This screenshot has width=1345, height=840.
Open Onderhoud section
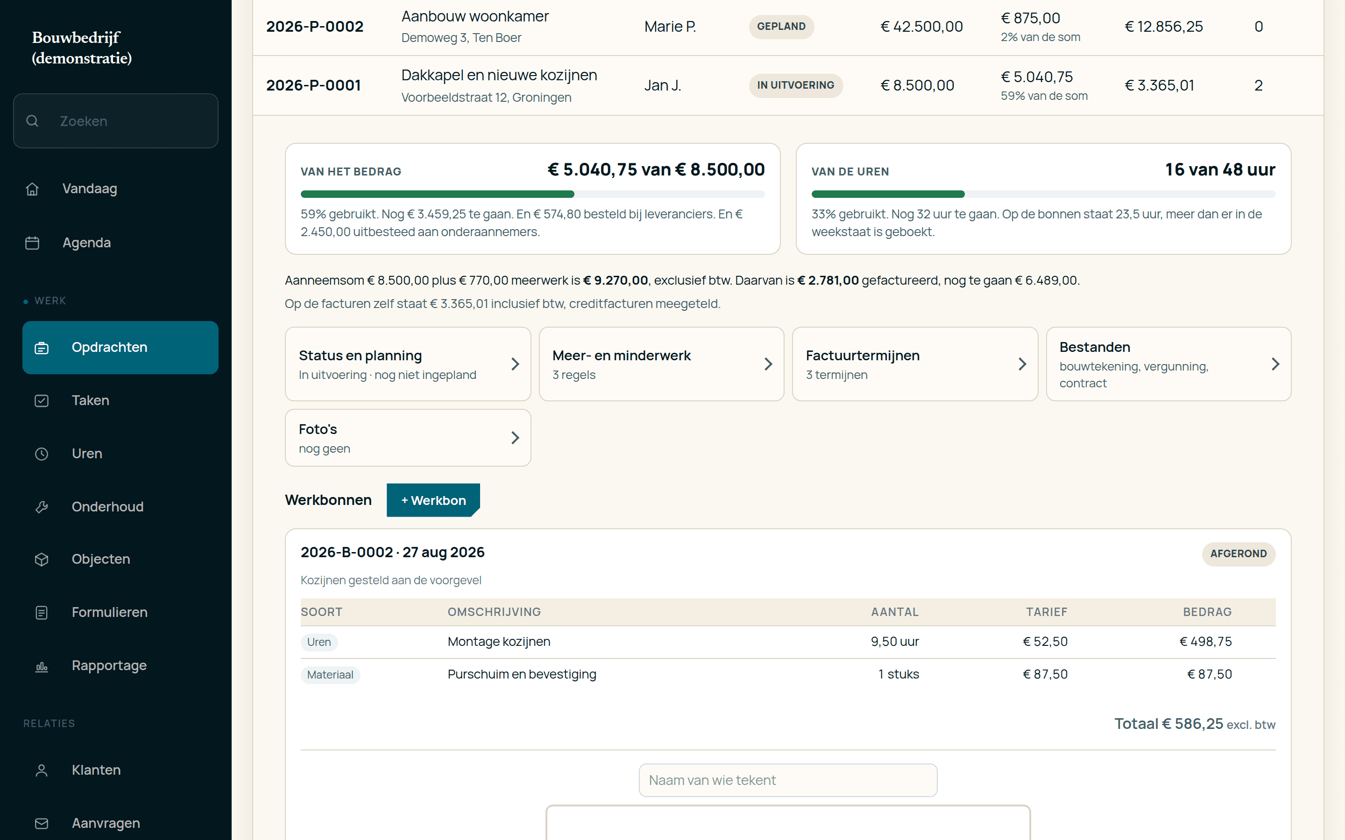(120, 507)
